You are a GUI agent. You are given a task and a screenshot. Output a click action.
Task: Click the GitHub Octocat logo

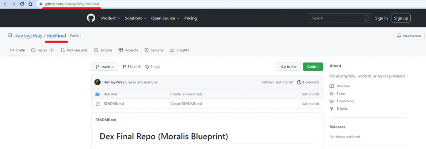tap(91, 18)
